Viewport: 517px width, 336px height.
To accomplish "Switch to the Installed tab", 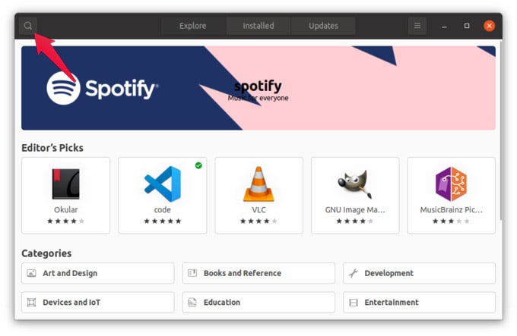I will (258, 26).
